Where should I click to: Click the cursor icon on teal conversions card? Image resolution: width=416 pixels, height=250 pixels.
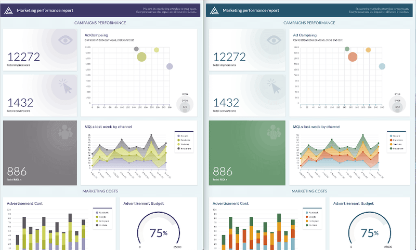274,86
